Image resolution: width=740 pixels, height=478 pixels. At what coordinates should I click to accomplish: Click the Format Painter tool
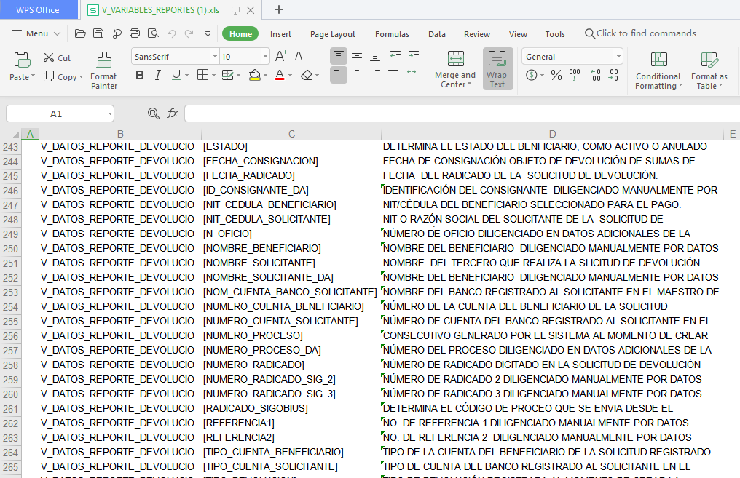click(104, 71)
